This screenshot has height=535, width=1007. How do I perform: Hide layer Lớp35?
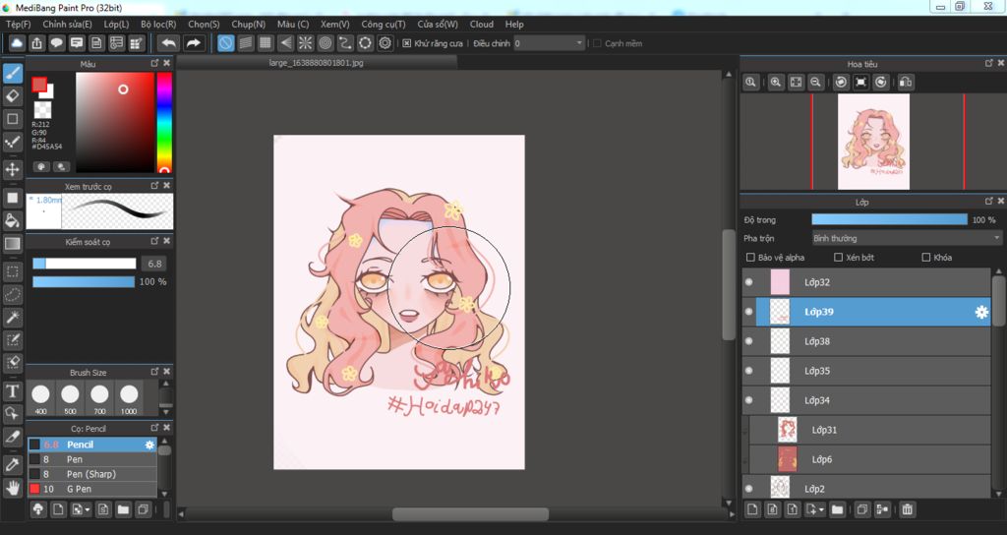748,371
